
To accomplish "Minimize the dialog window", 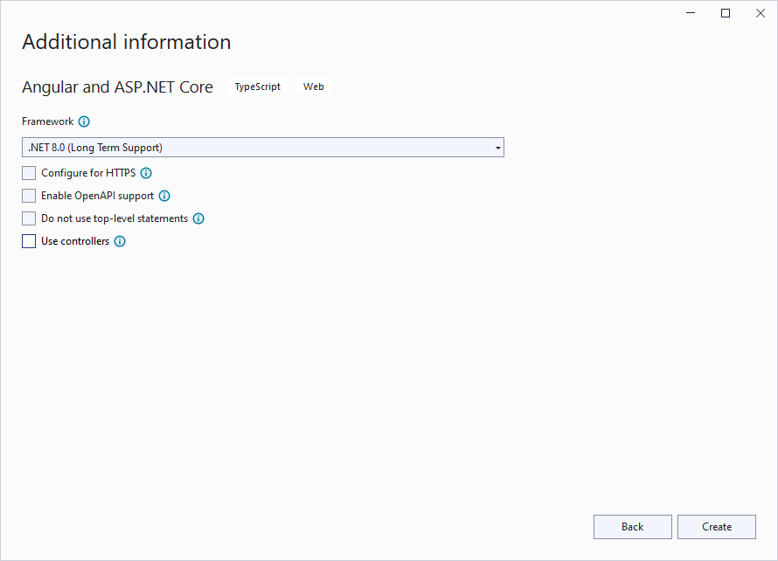I will tap(691, 13).
